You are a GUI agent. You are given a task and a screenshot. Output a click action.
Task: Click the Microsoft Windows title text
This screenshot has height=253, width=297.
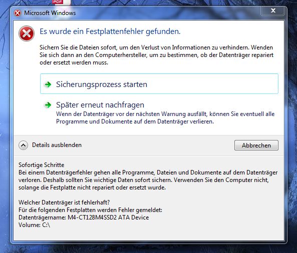tap(50, 13)
